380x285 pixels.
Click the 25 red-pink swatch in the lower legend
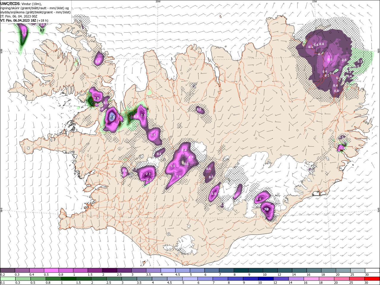(x=357, y=279)
